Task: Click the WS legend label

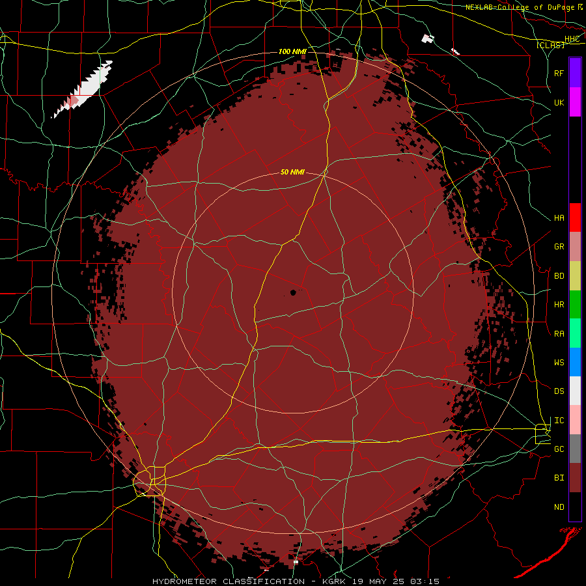Action: coord(559,363)
